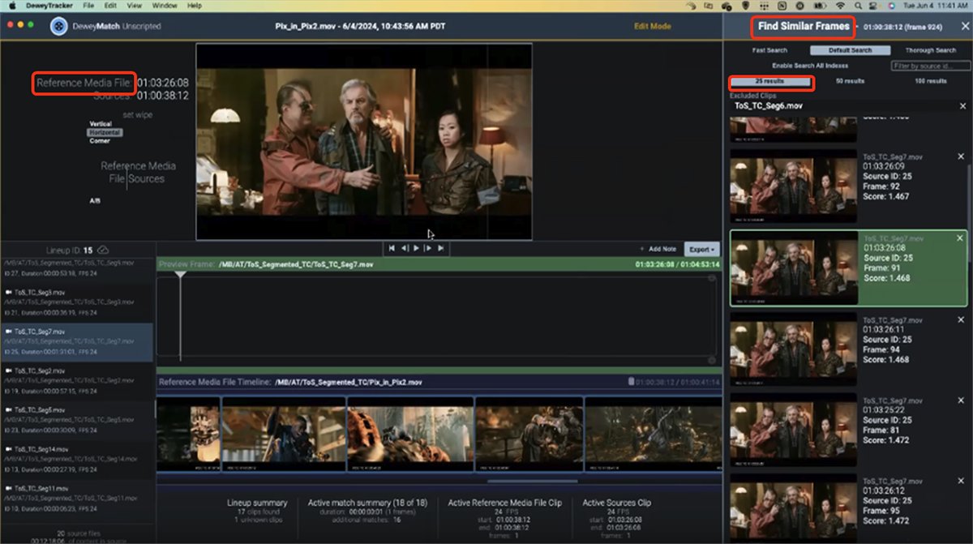The height and width of the screenshot is (544, 973).
Task: Click the main video preview image
Action: click(x=364, y=142)
